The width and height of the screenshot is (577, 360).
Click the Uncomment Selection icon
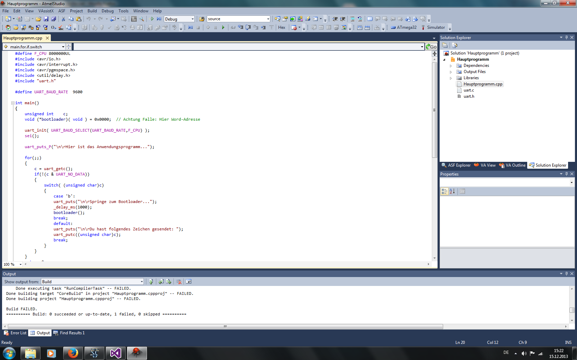tap(360, 19)
